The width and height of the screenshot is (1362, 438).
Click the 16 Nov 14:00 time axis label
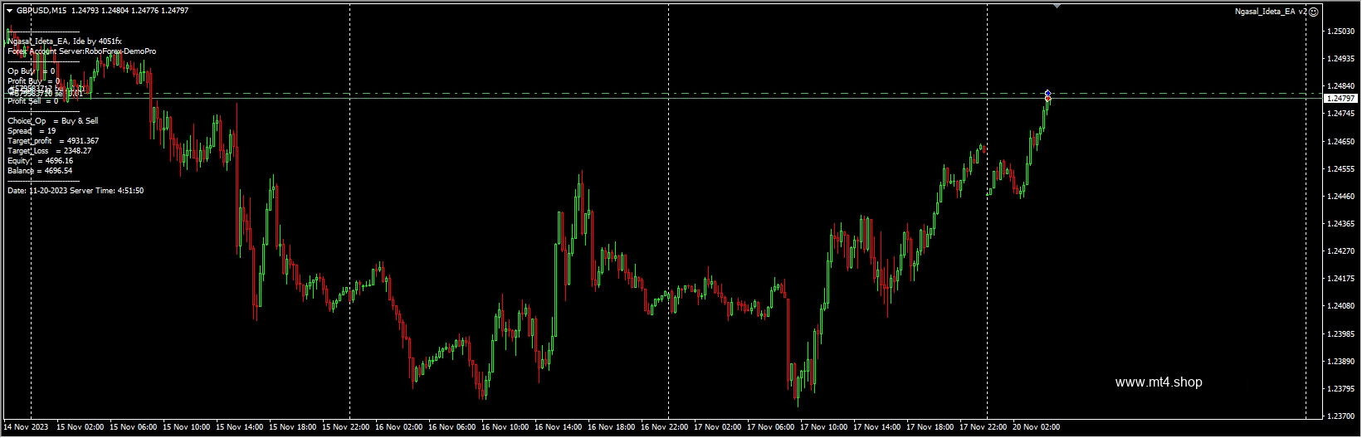(x=560, y=427)
